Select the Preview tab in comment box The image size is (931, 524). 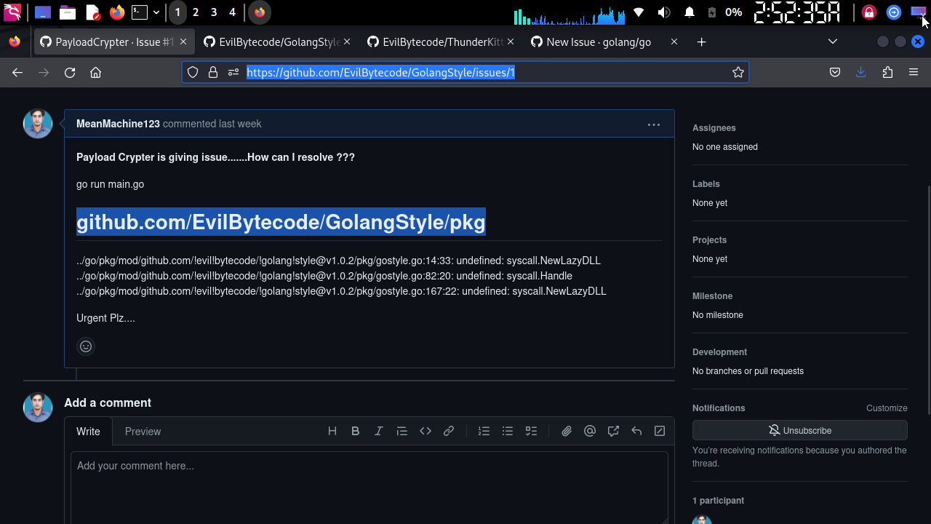pos(143,432)
